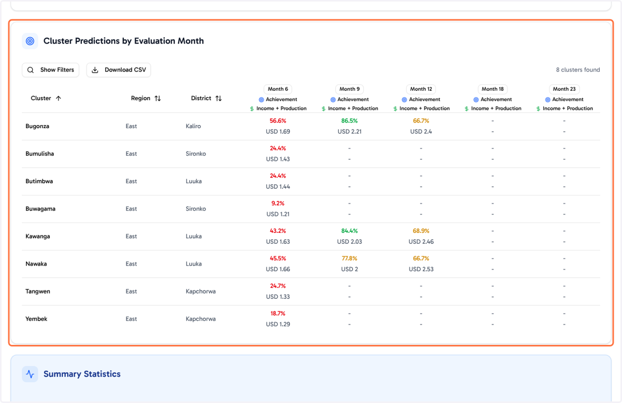Image resolution: width=622 pixels, height=403 pixels.
Task: Select the Bugonza cluster row
Action: click(311, 127)
